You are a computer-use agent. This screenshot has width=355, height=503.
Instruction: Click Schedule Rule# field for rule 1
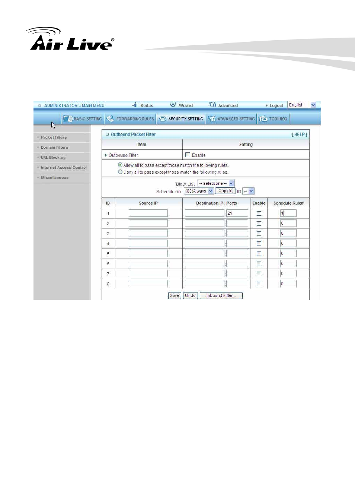pos(288,213)
